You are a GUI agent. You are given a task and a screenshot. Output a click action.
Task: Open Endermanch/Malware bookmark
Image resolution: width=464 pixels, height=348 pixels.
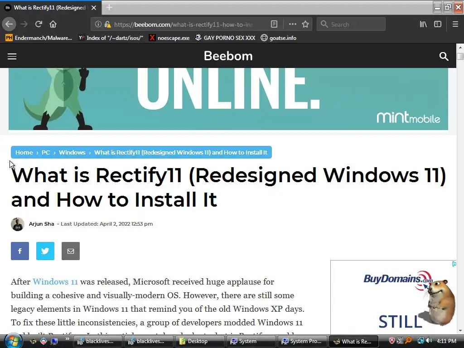tap(39, 38)
